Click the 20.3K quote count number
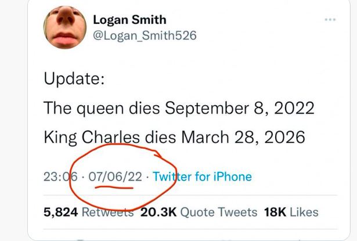Image resolution: width=357 pixels, height=241 pixels. pyautogui.click(x=158, y=213)
